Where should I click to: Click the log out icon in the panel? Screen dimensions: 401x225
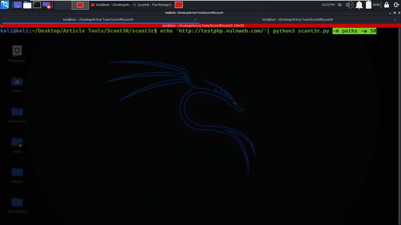[x=396, y=5]
